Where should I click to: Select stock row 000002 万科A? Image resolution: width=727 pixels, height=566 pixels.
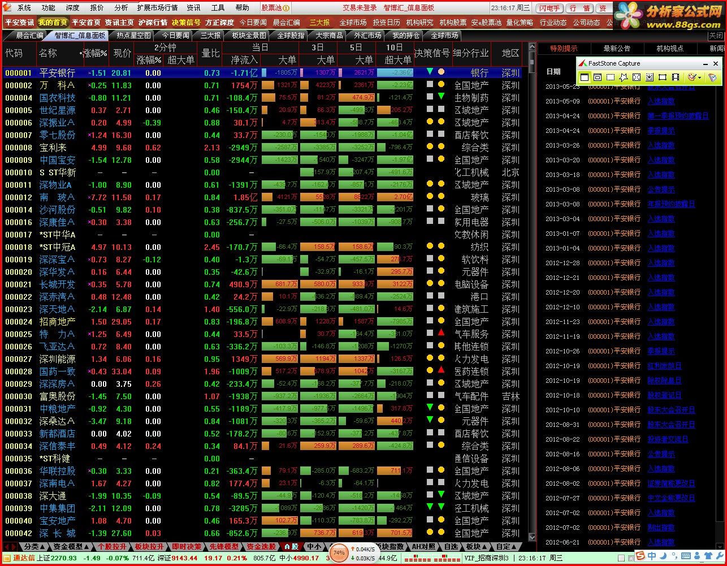265,85
